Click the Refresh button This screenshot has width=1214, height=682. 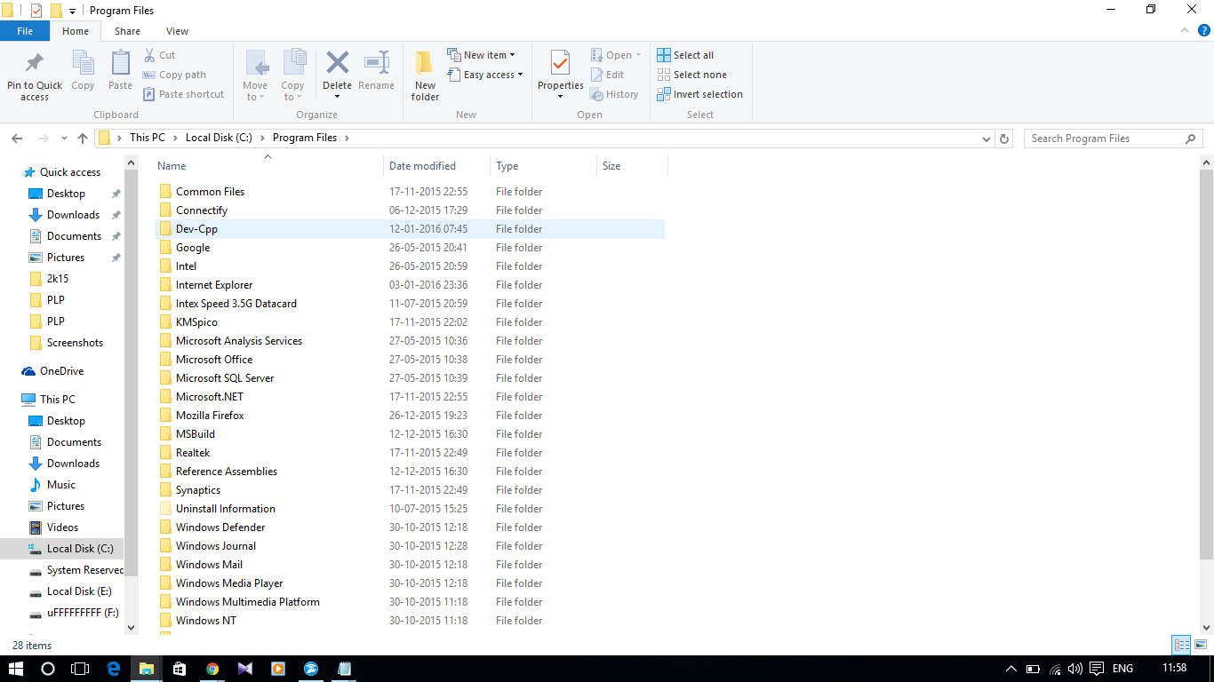pyautogui.click(x=1004, y=139)
